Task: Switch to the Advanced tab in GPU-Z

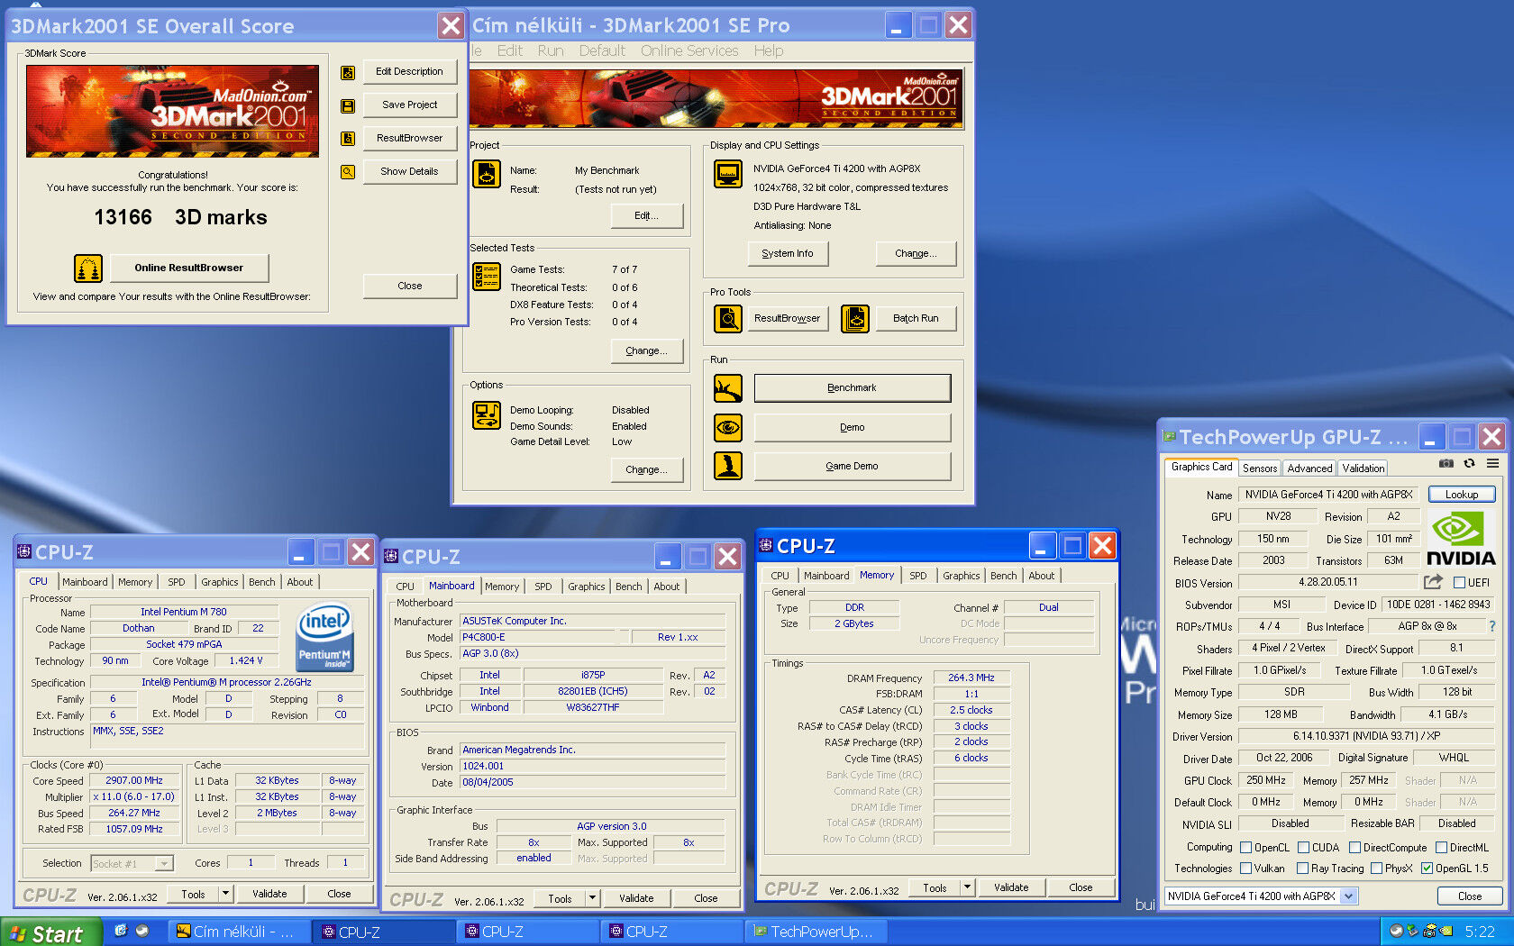Action: (1309, 468)
